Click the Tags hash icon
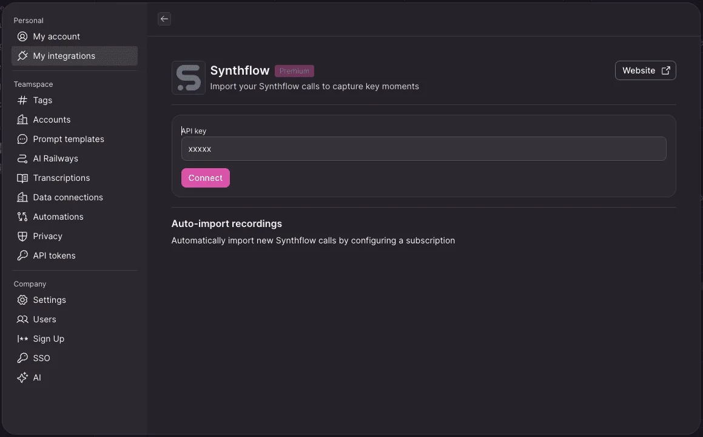This screenshot has height=437, width=703. tap(22, 100)
